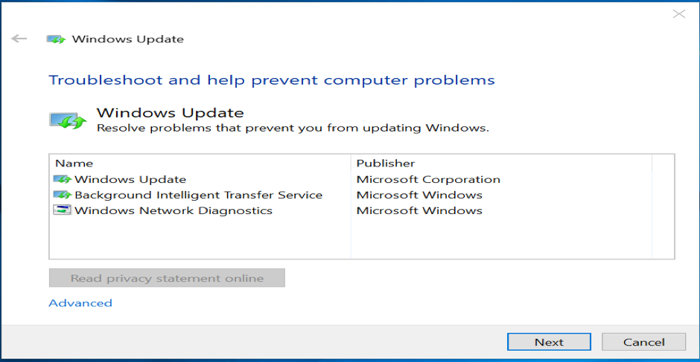Viewport: 700px width, 362px height.
Task: Sort the list by the Name column header
Action: coord(74,163)
